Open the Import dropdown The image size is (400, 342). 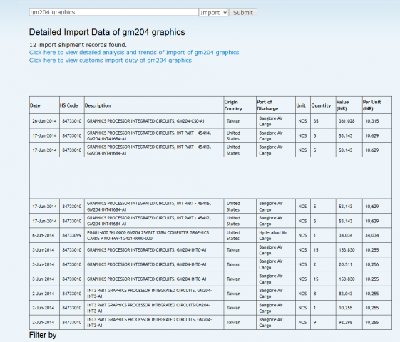point(213,13)
